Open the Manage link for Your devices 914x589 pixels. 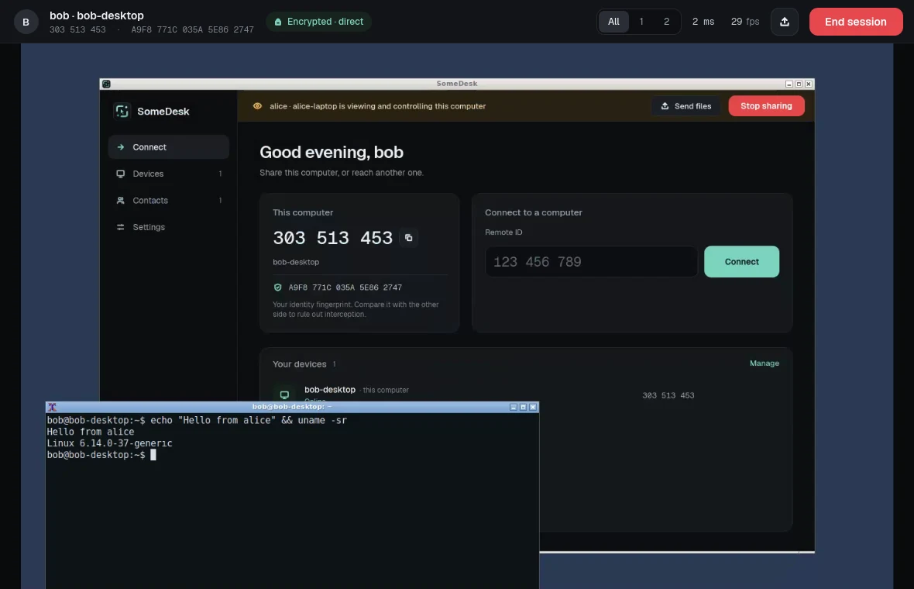[x=765, y=363]
